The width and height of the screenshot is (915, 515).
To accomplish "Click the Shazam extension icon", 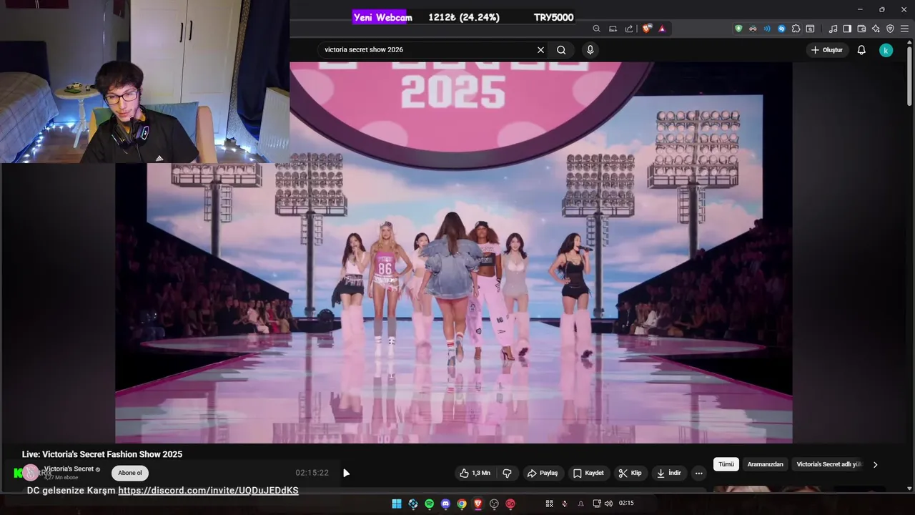I will (x=781, y=29).
